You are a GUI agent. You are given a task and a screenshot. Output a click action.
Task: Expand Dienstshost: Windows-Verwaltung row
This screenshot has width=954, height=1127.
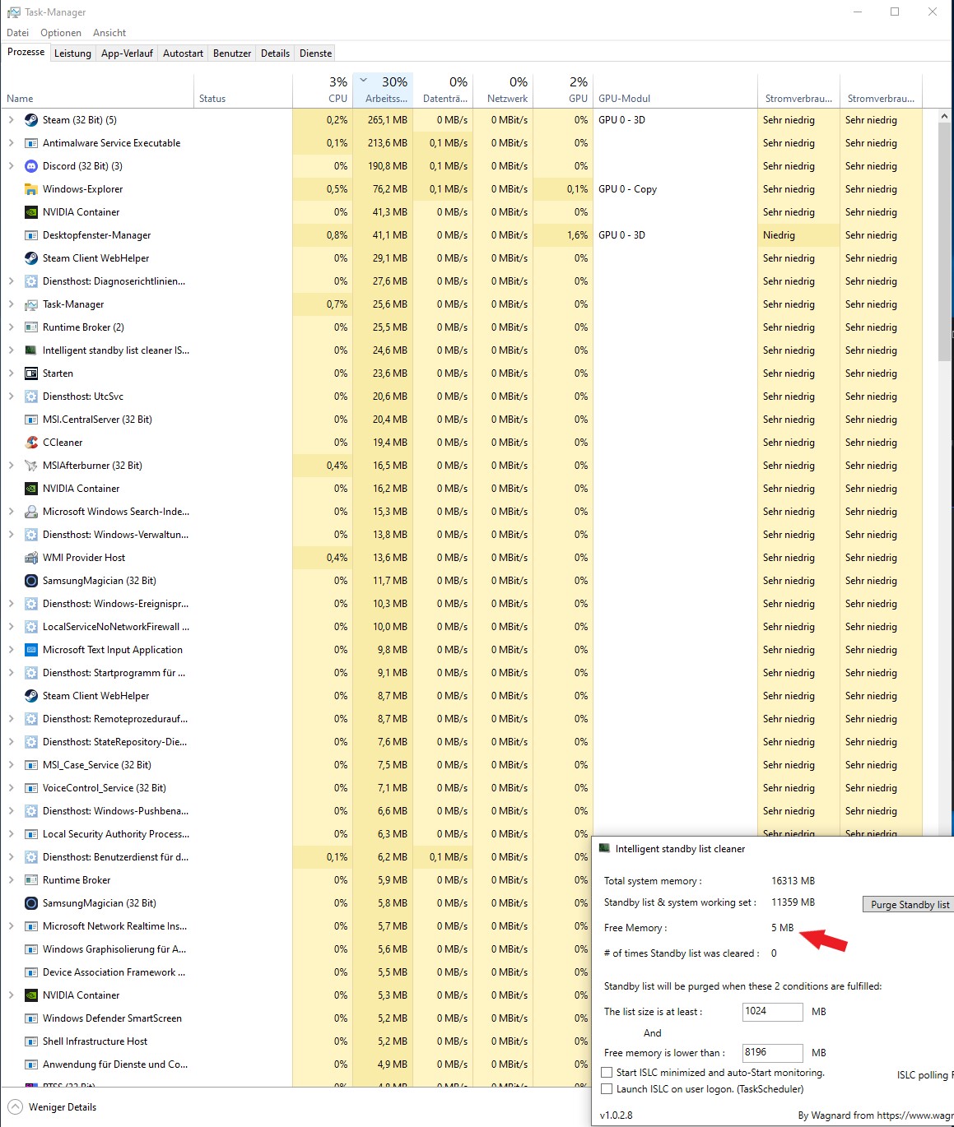[x=11, y=535]
